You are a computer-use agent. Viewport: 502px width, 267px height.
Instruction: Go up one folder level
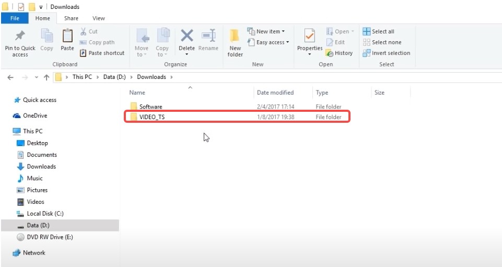[46, 77]
